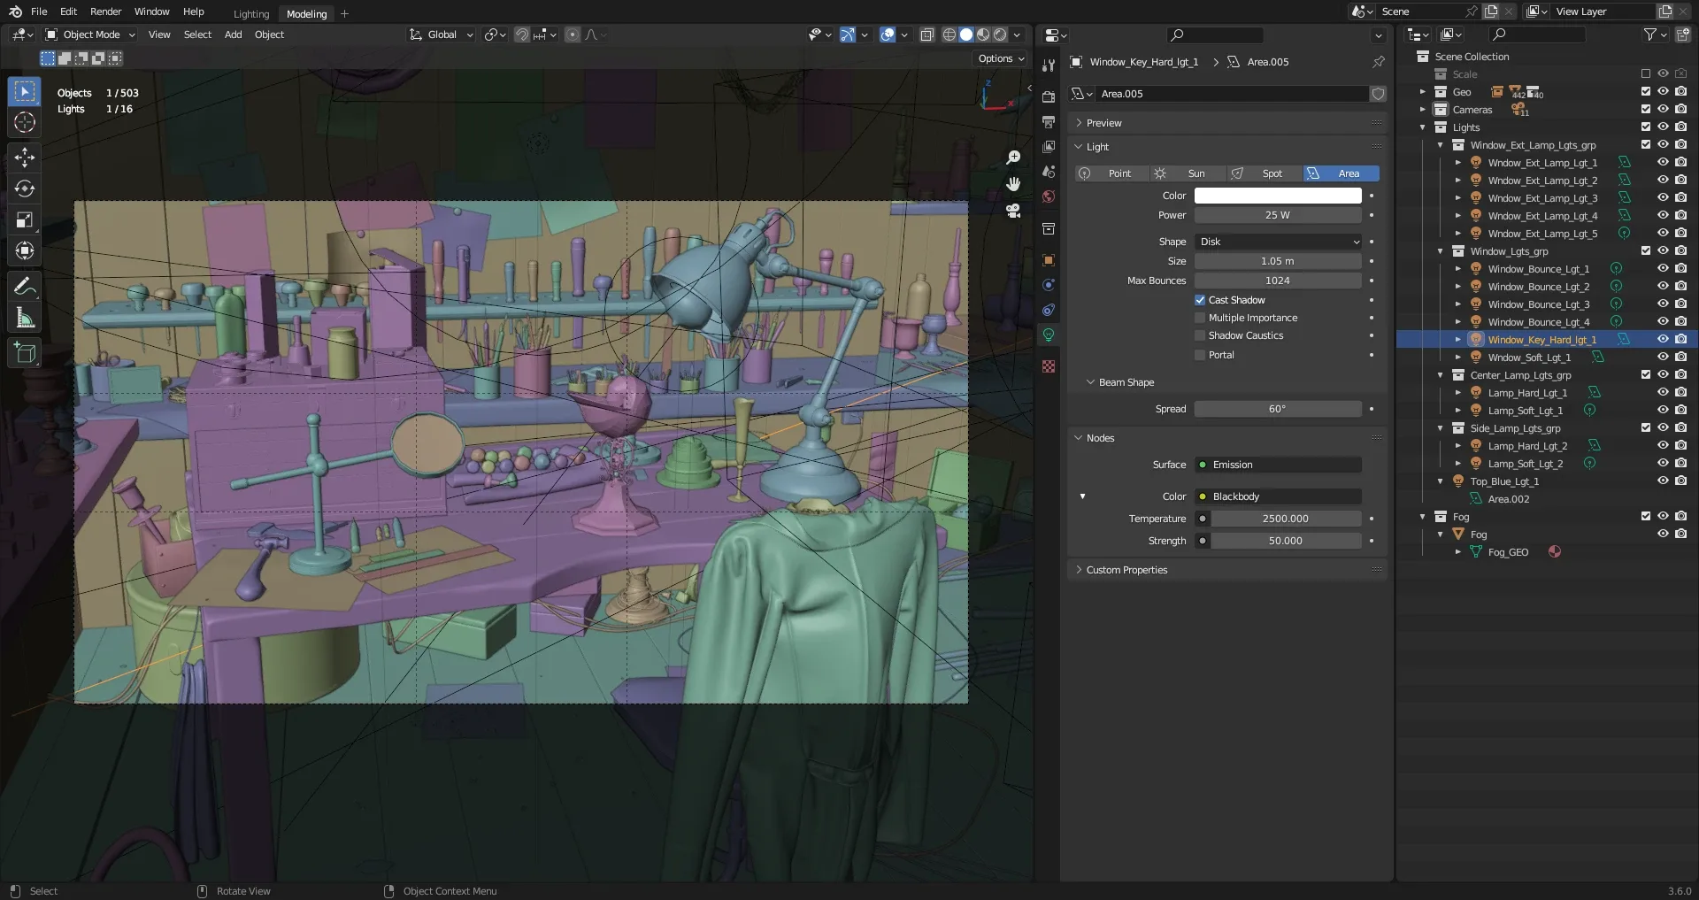
Task: Click the Power 25 W slider
Action: click(x=1278, y=215)
